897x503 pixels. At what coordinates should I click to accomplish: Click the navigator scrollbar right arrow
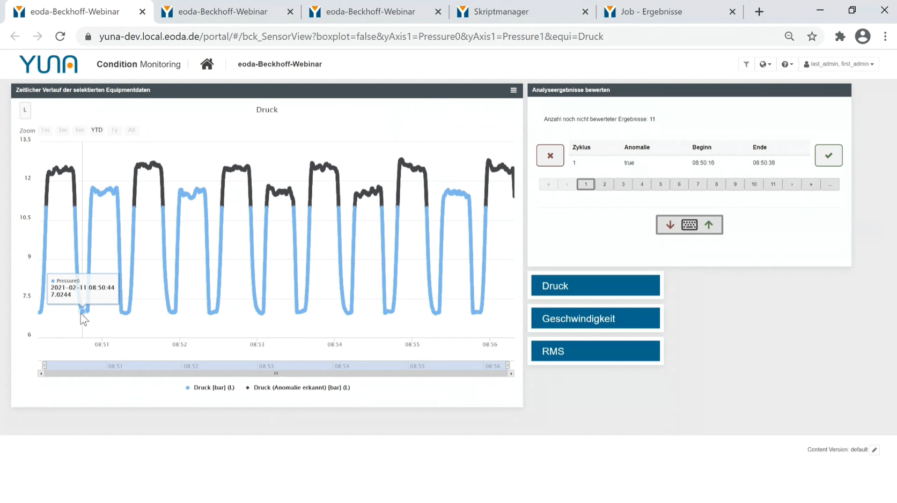511,373
